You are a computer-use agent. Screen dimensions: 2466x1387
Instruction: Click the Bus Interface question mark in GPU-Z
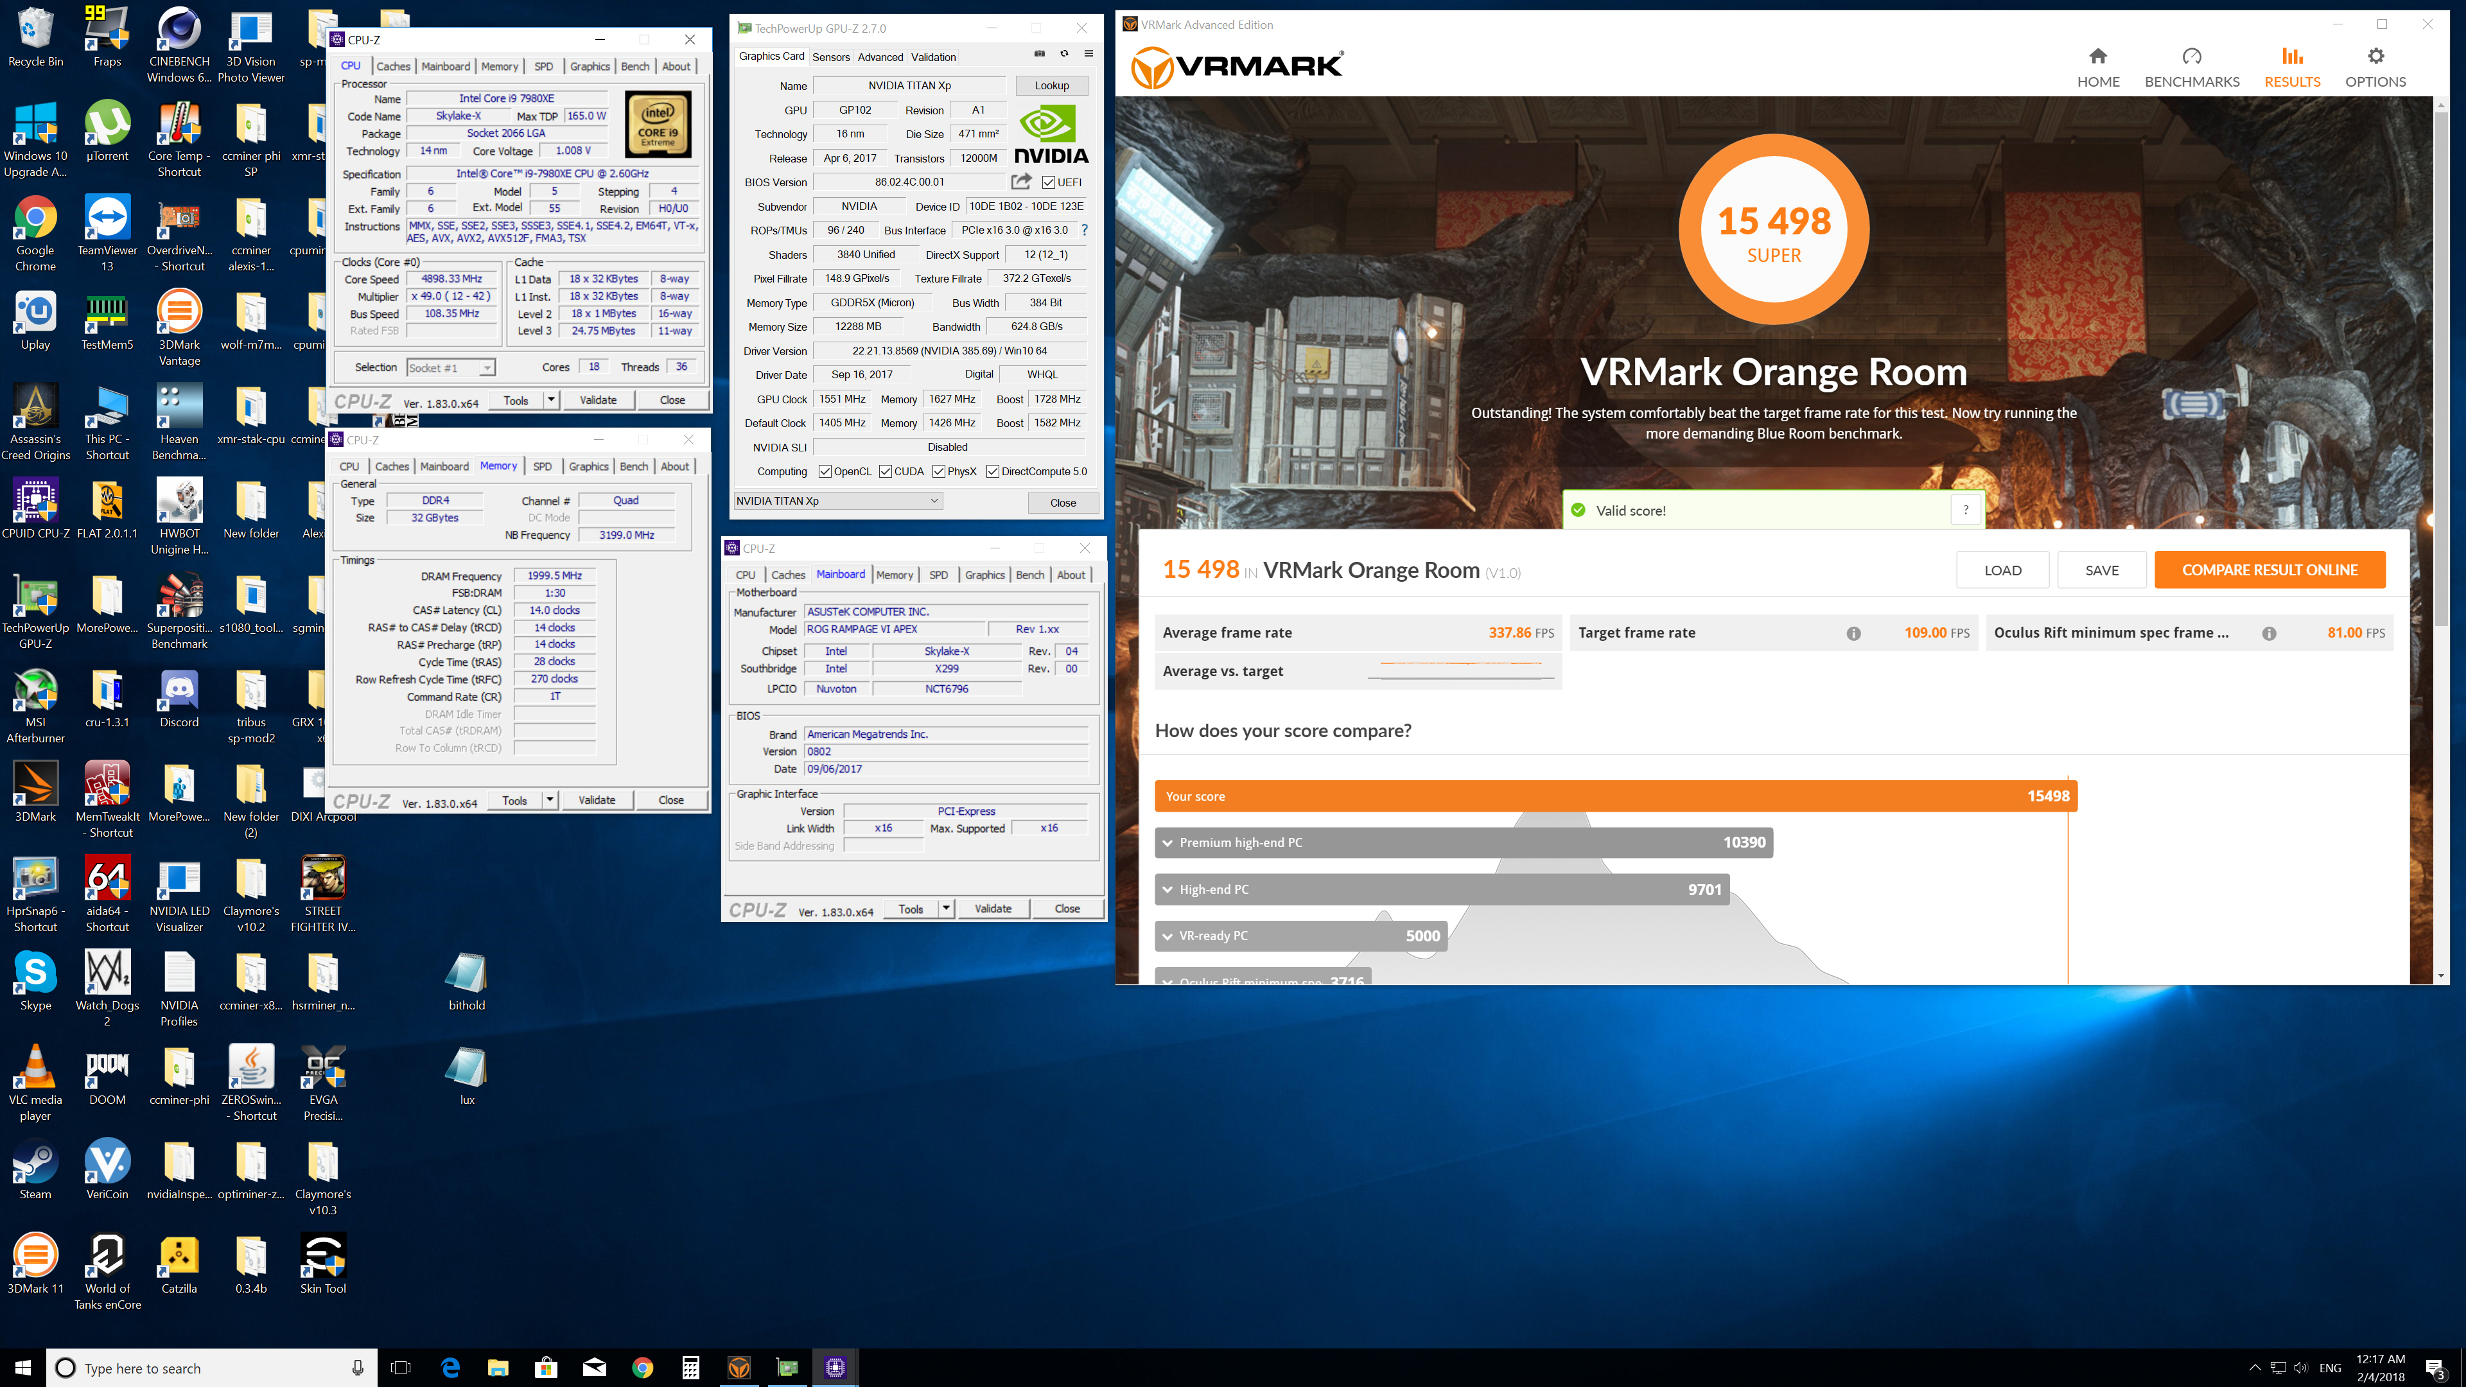tap(1083, 230)
